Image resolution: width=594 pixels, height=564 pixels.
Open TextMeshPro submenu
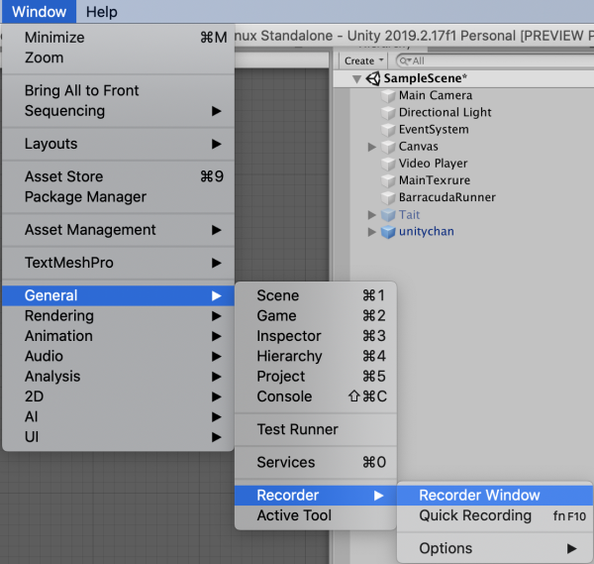point(118,263)
